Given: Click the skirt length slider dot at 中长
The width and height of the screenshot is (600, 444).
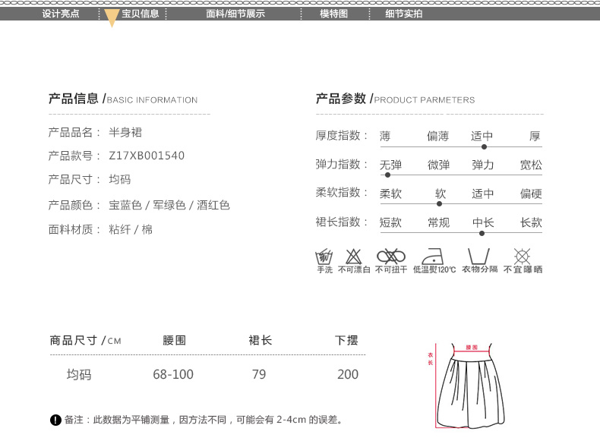Looking at the screenshot, I should click(x=482, y=233).
